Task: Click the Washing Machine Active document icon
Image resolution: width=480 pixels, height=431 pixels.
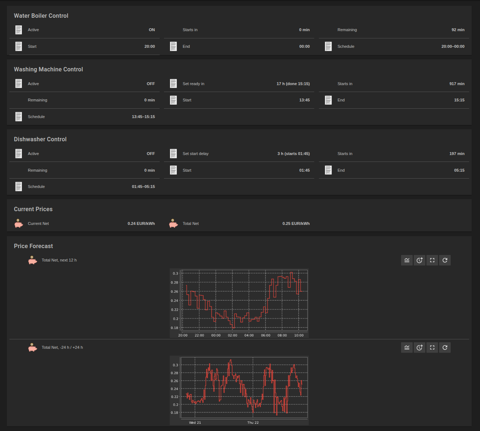Action: [18, 84]
